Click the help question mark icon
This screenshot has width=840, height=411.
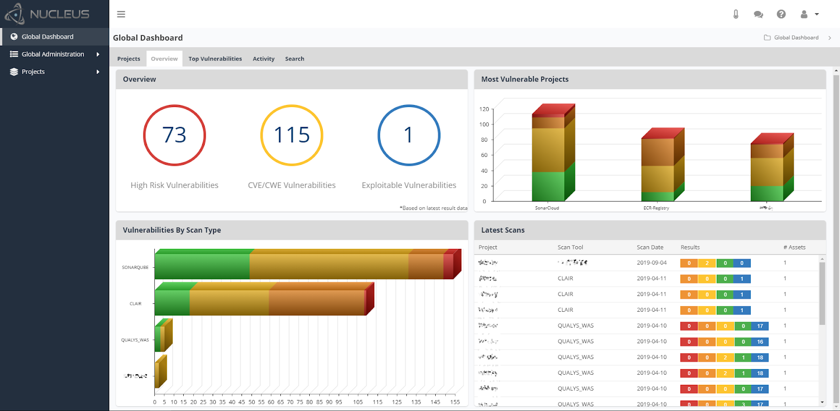[x=781, y=14]
